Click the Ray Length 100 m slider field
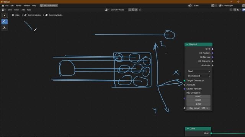The image size is (245, 137). pyautogui.click(x=198, y=108)
